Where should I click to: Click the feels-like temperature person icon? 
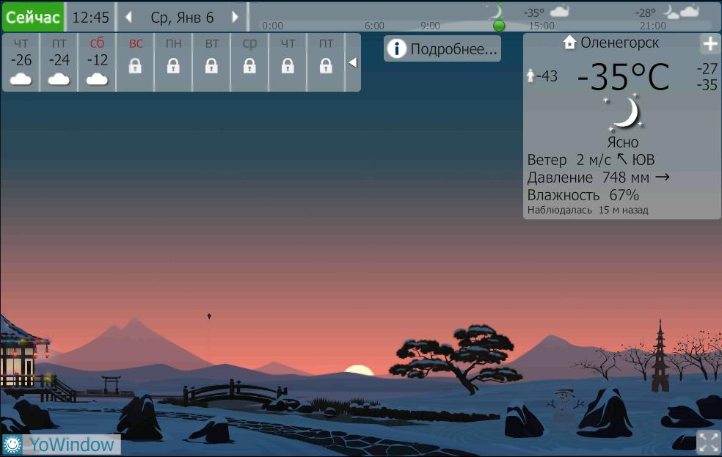tap(531, 76)
